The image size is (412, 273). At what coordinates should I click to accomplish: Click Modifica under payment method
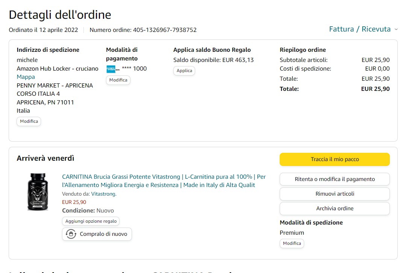pos(118,80)
